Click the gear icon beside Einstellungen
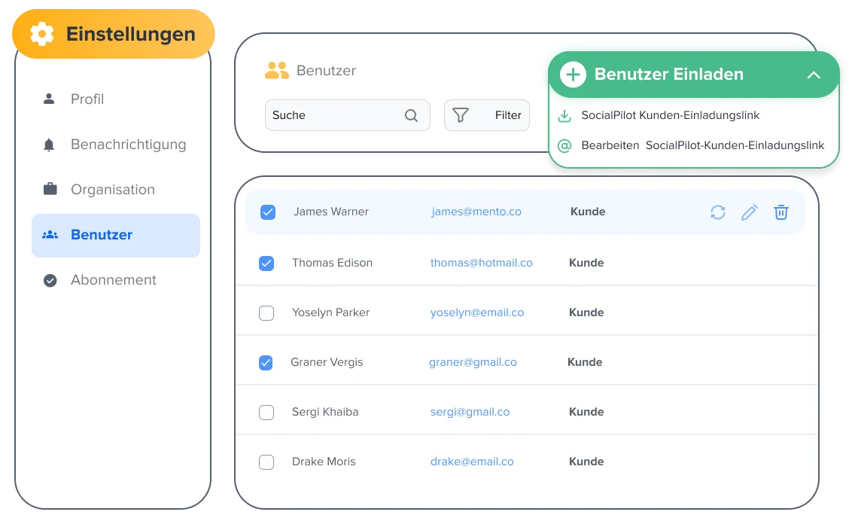The image size is (852, 527). 42,34
